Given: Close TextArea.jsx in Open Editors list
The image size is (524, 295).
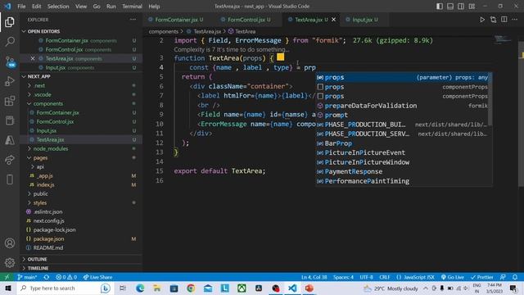Looking at the screenshot, I should (33, 58).
